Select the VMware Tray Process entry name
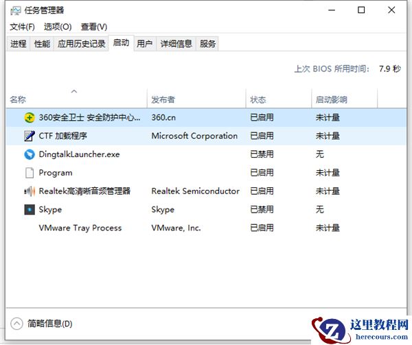Screen dimensions: 412x345 pyautogui.click(x=80, y=228)
